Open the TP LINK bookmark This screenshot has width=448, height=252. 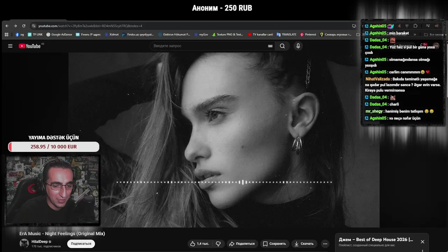coord(35,35)
